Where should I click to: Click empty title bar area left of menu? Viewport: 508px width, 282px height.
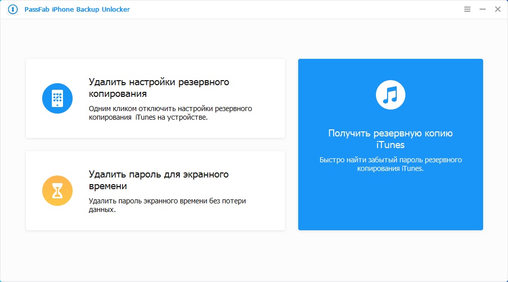click(x=305, y=10)
